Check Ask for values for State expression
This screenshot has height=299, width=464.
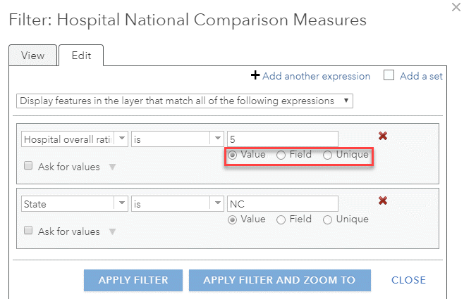click(x=28, y=231)
